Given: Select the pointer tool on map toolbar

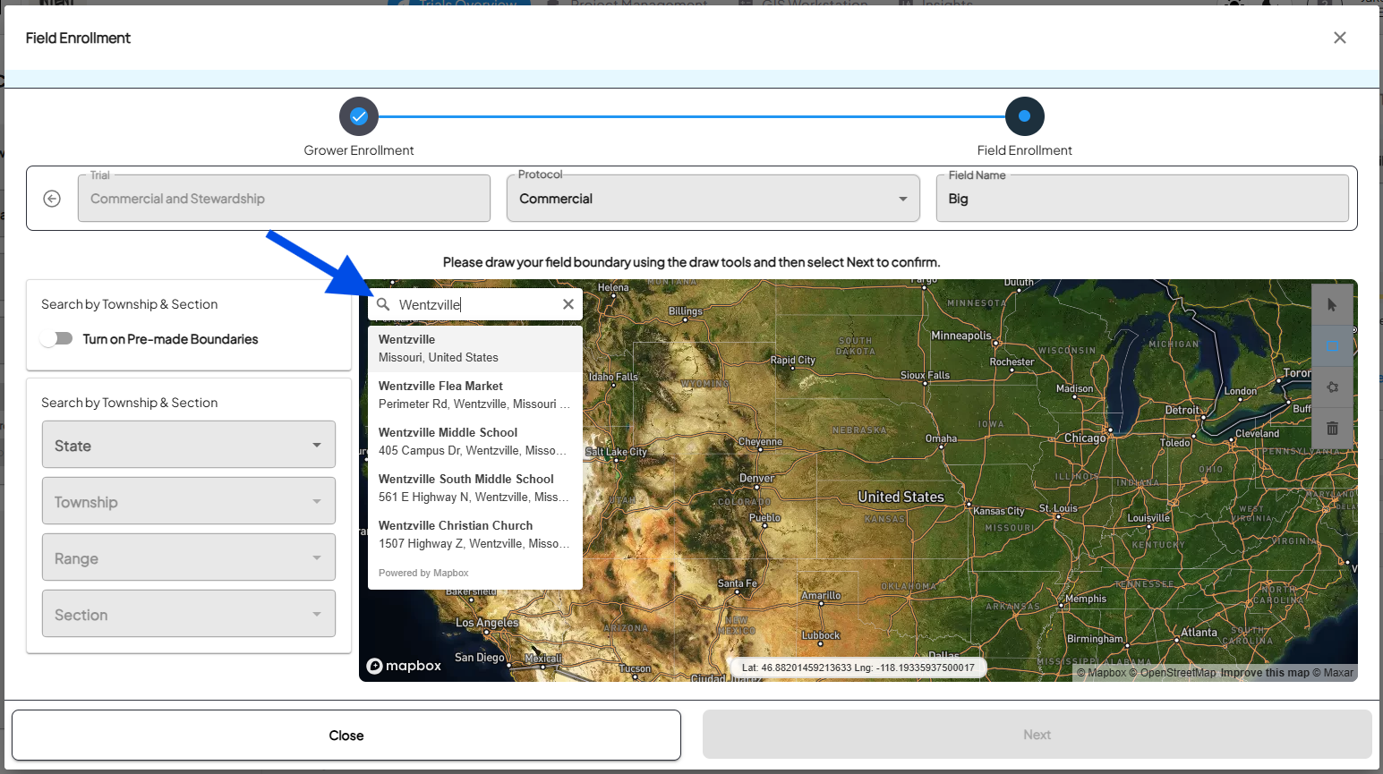Looking at the screenshot, I should (1332, 305).
